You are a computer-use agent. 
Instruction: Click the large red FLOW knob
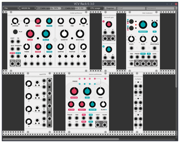(x=30, y=34)
